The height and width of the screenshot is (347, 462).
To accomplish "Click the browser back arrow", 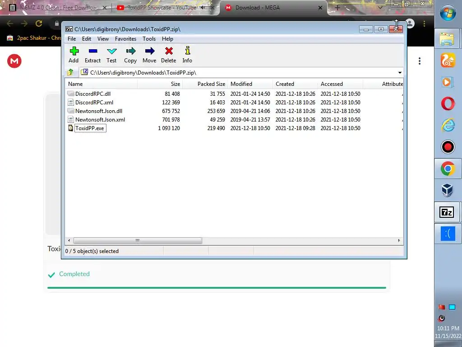I will coord(10,23).
